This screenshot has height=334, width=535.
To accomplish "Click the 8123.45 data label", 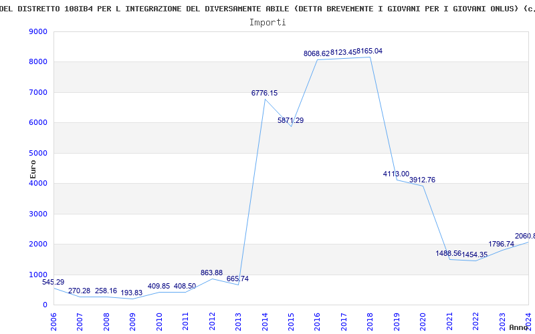I will click(x=343, y=52).
